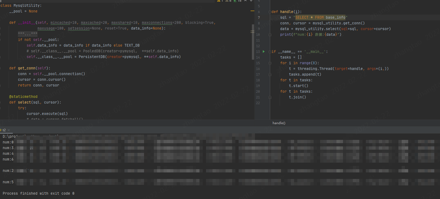Click the '__init__' method name
Viewport: 440px width, 199px height.
tap(27, 23)
